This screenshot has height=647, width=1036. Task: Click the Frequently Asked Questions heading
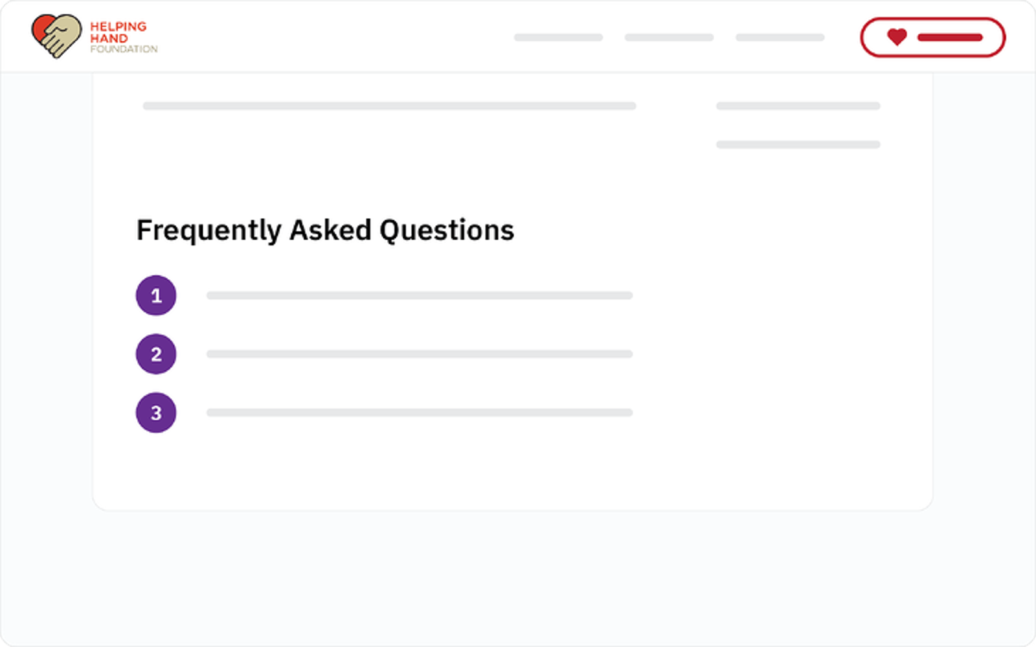[325, 231]
